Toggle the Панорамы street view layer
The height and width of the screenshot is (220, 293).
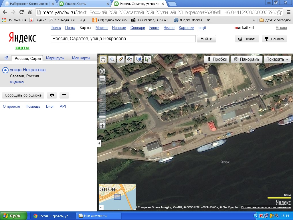point(247,59)
